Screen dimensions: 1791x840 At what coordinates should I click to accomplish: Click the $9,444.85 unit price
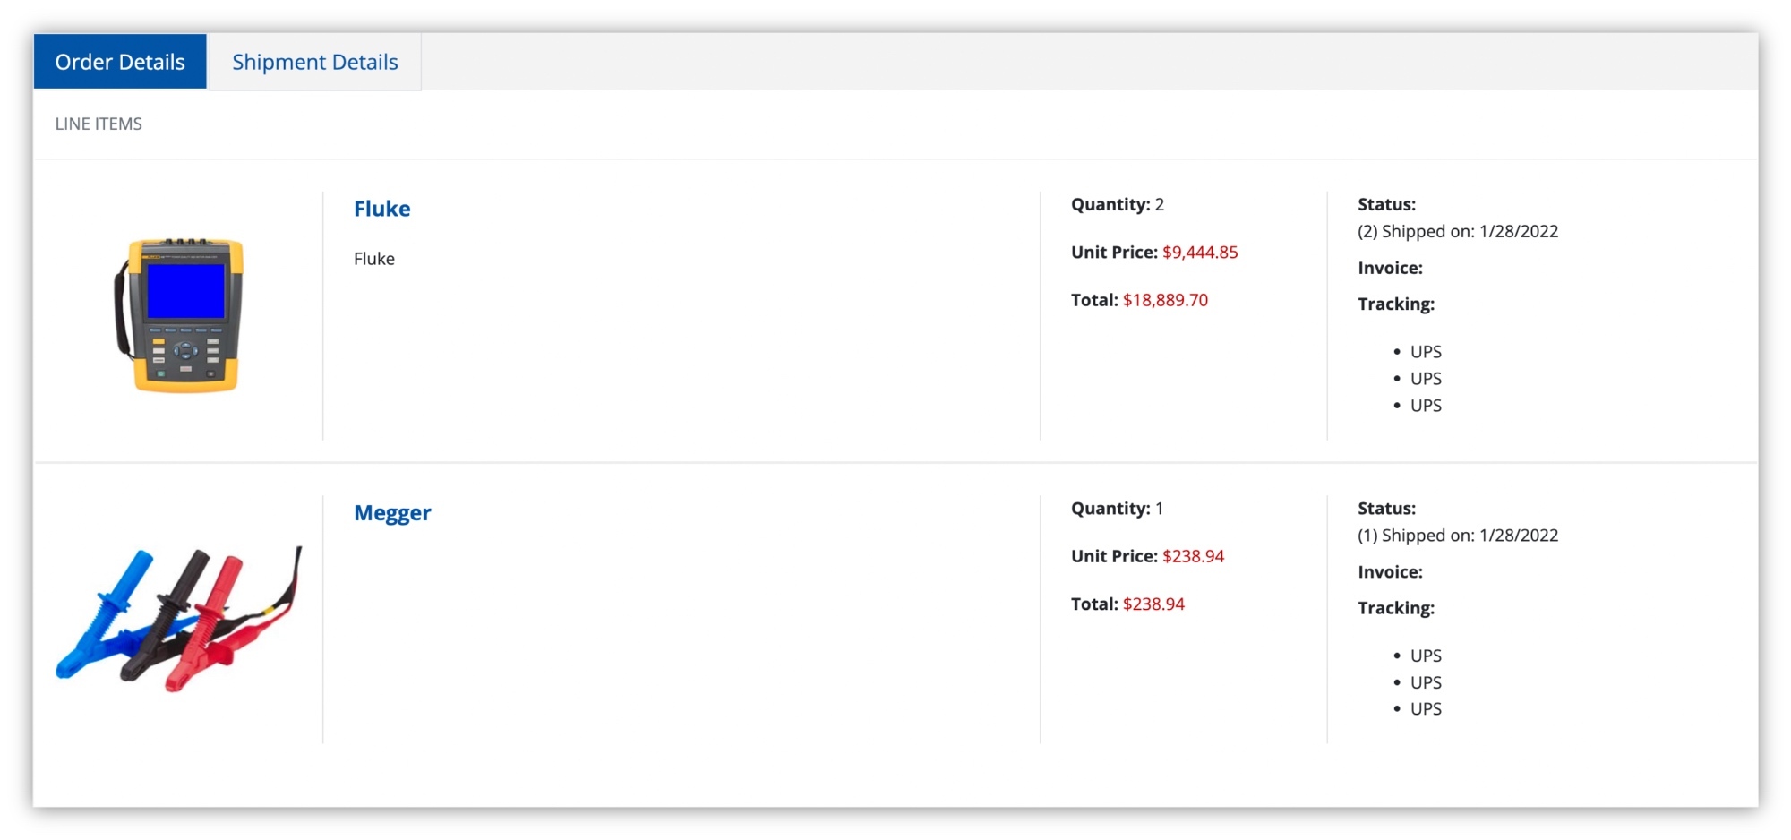[x=1200, y=253]
